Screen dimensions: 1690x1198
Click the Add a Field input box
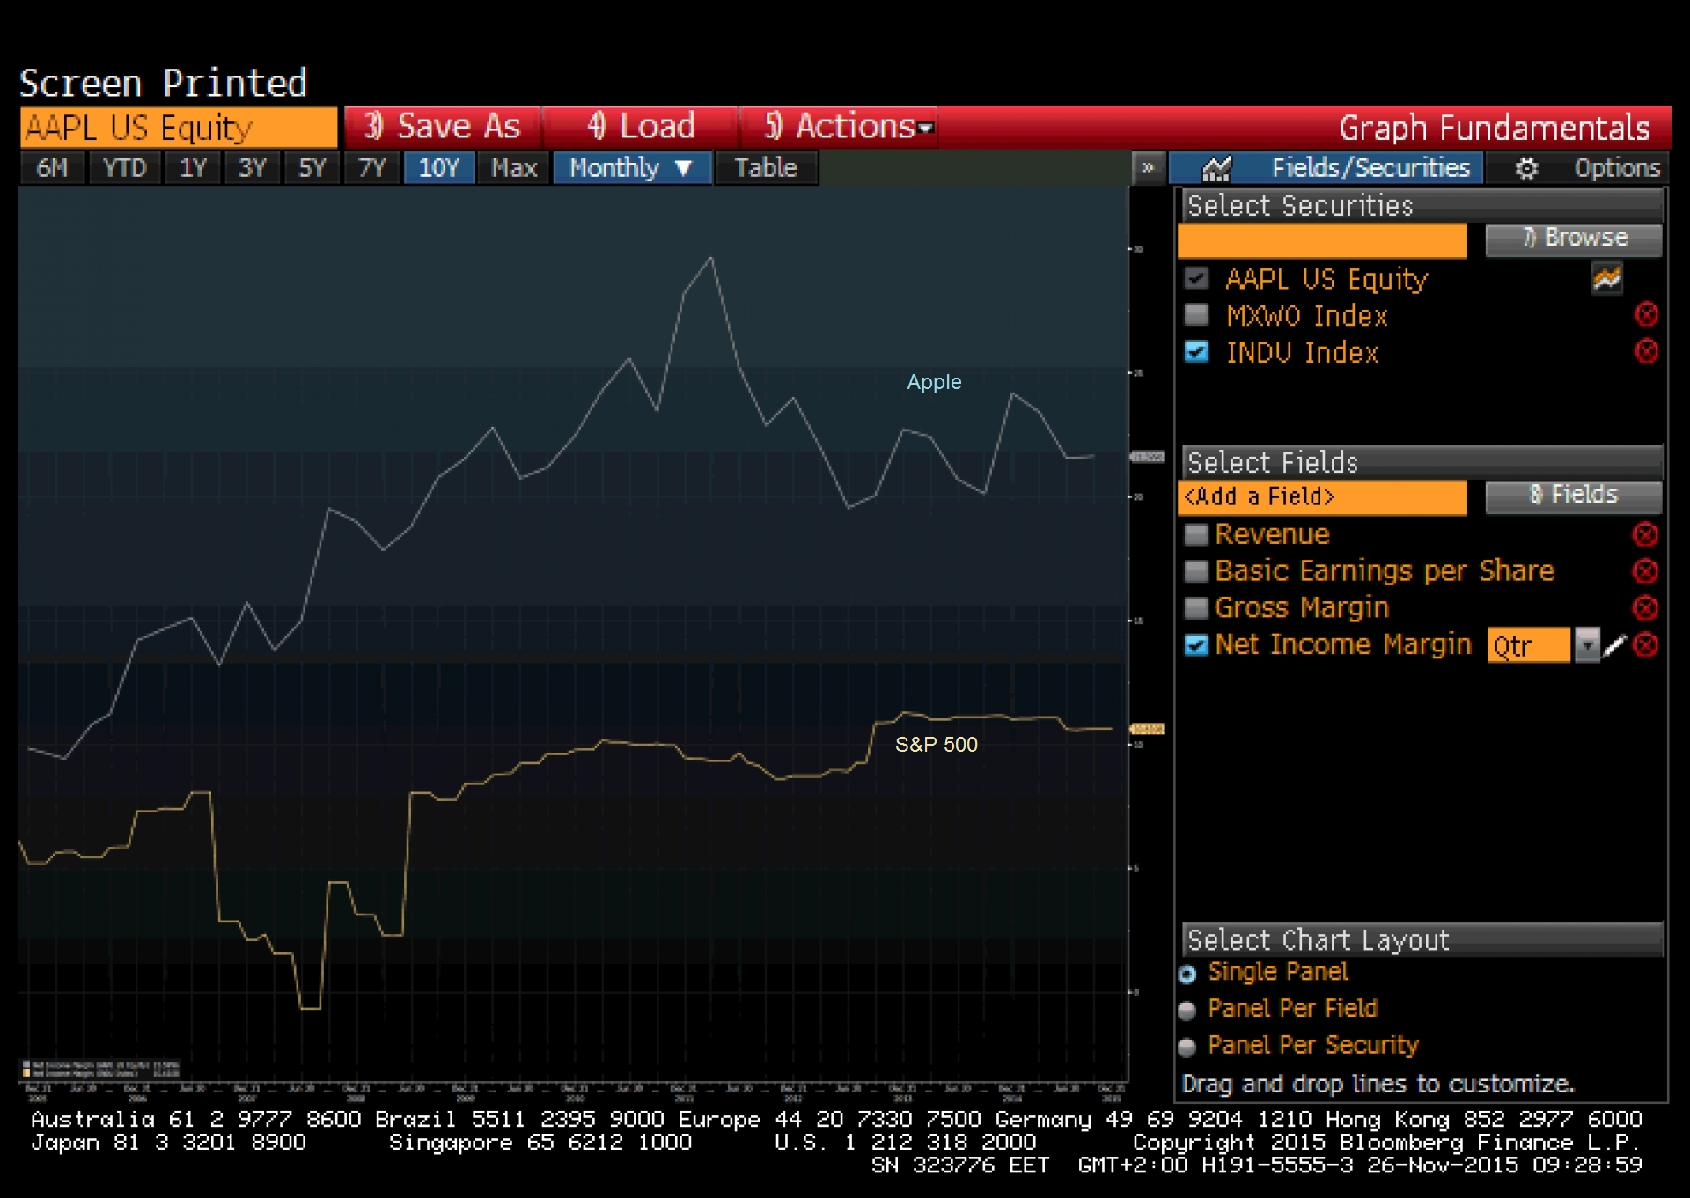click(1322, 496)
